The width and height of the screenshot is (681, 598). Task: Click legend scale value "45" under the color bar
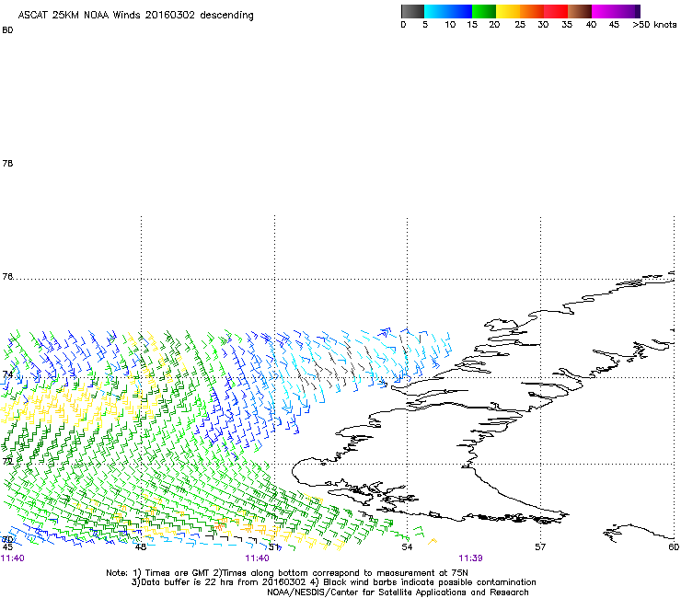click(x=614, y=25)
